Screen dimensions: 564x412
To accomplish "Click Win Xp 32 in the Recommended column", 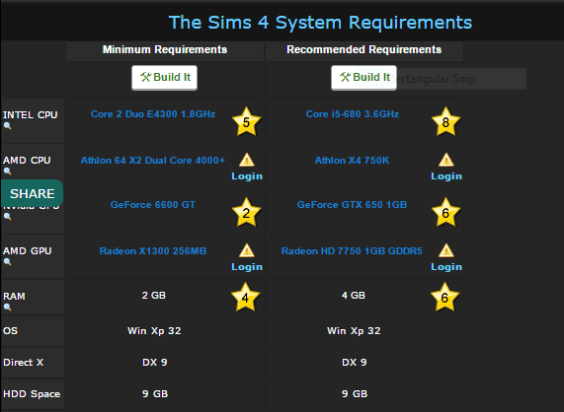I will [x=354, y=330].
